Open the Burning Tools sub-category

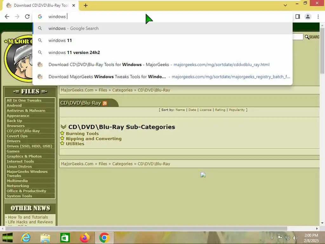[x=82, y=134]
